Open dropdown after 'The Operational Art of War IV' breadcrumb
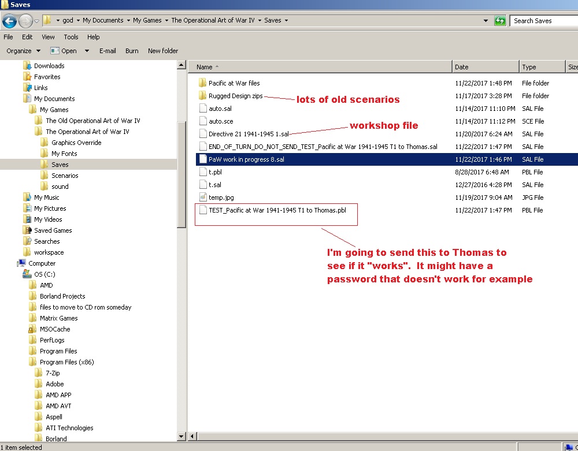This screenshot has width=578, height=451. tap(260, 20)
